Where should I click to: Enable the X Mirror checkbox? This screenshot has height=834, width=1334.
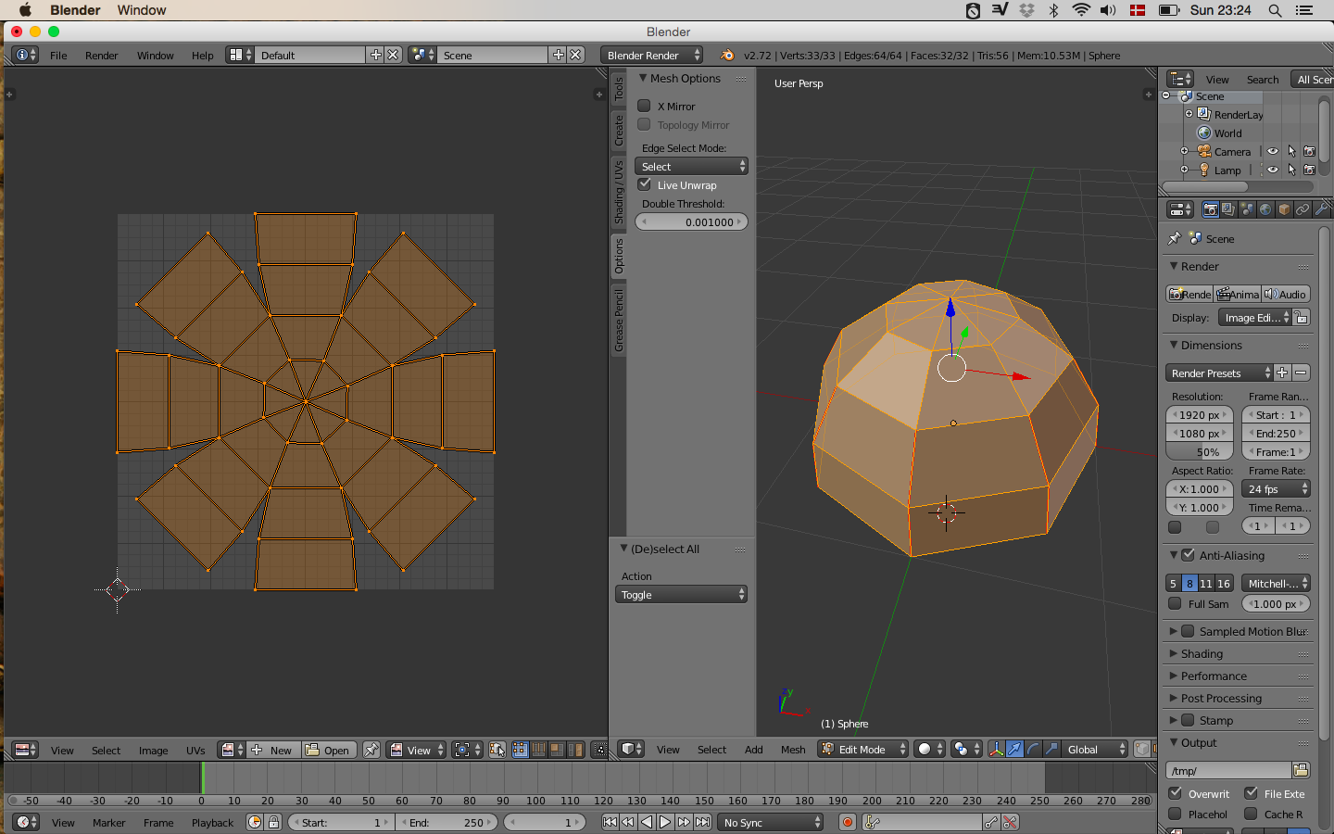[x=645, y=106]
